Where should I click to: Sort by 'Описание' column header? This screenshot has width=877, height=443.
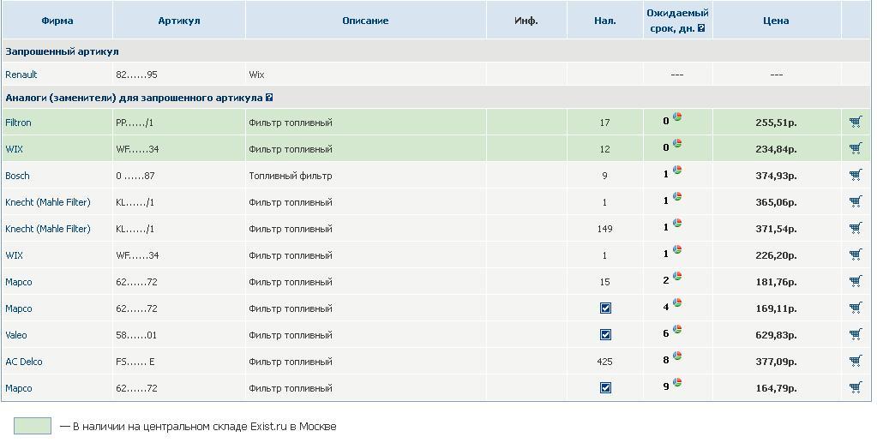365,21
